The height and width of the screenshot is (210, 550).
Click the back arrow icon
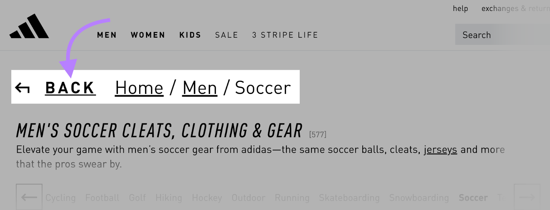[x=22, y=88]
